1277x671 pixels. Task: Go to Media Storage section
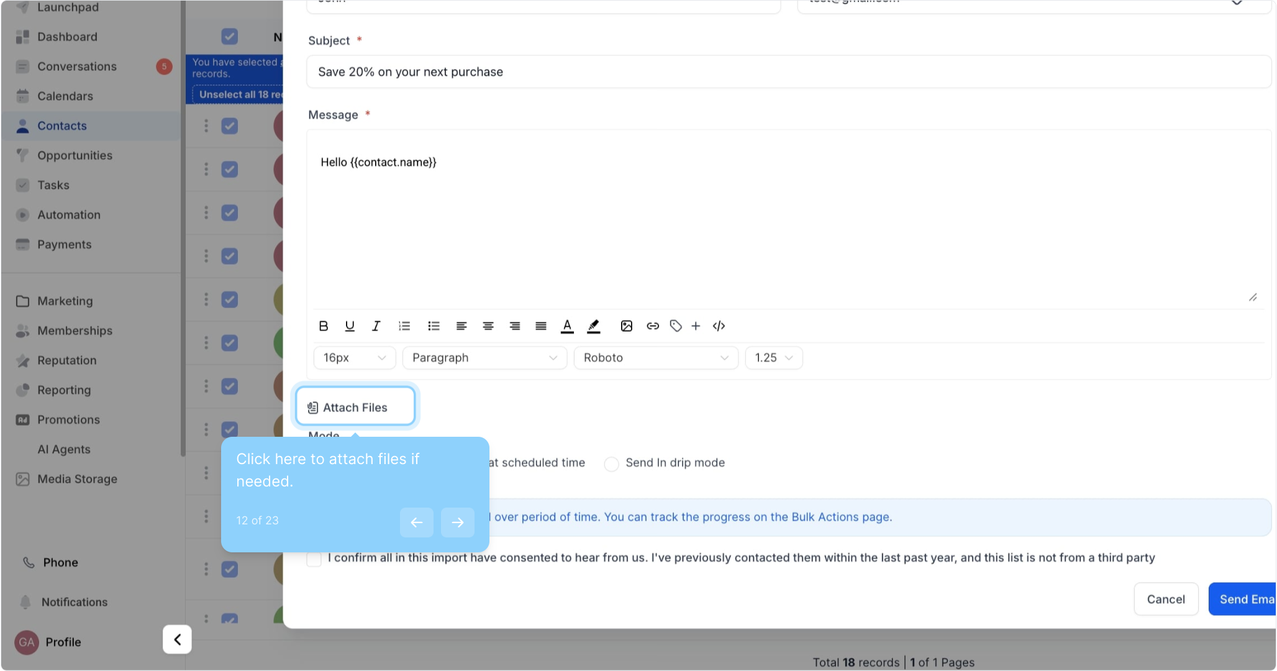(77, 479)
